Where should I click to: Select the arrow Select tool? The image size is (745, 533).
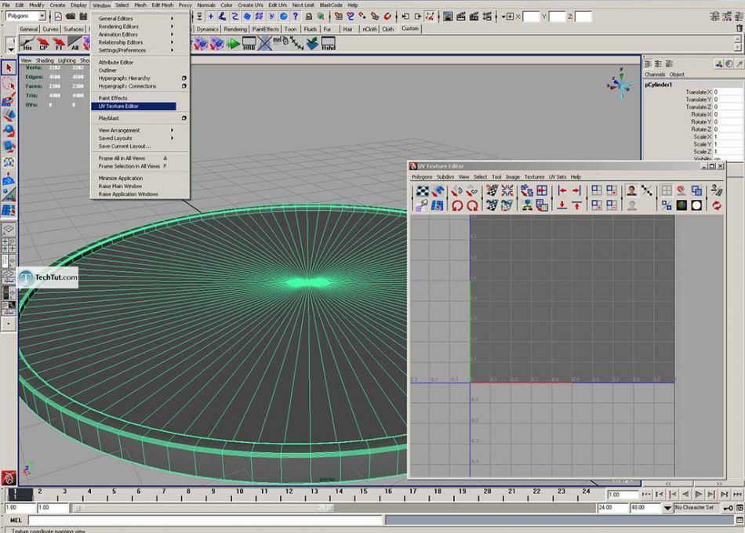pos(9,68)
